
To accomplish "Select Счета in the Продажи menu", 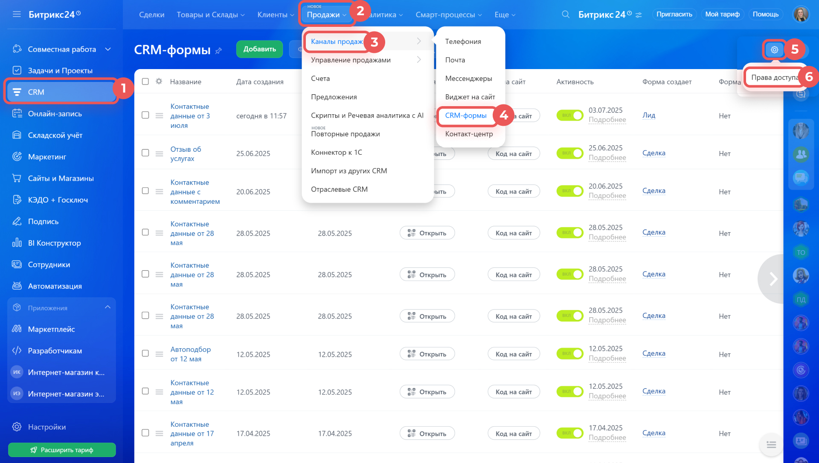I will [x=320, y=78].
